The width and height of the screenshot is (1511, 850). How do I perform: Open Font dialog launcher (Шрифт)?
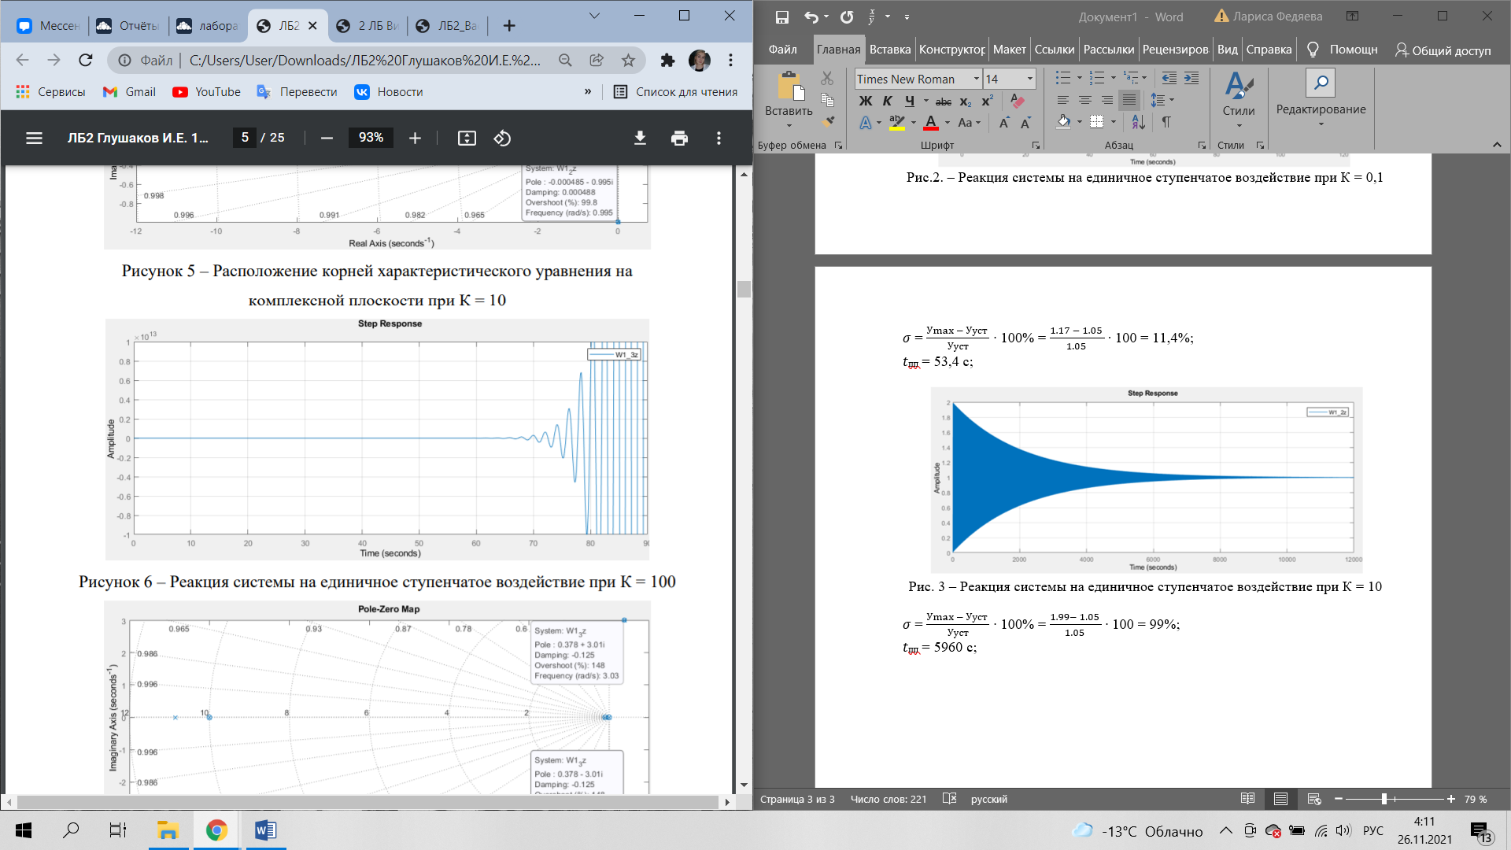coord(1036,146)
